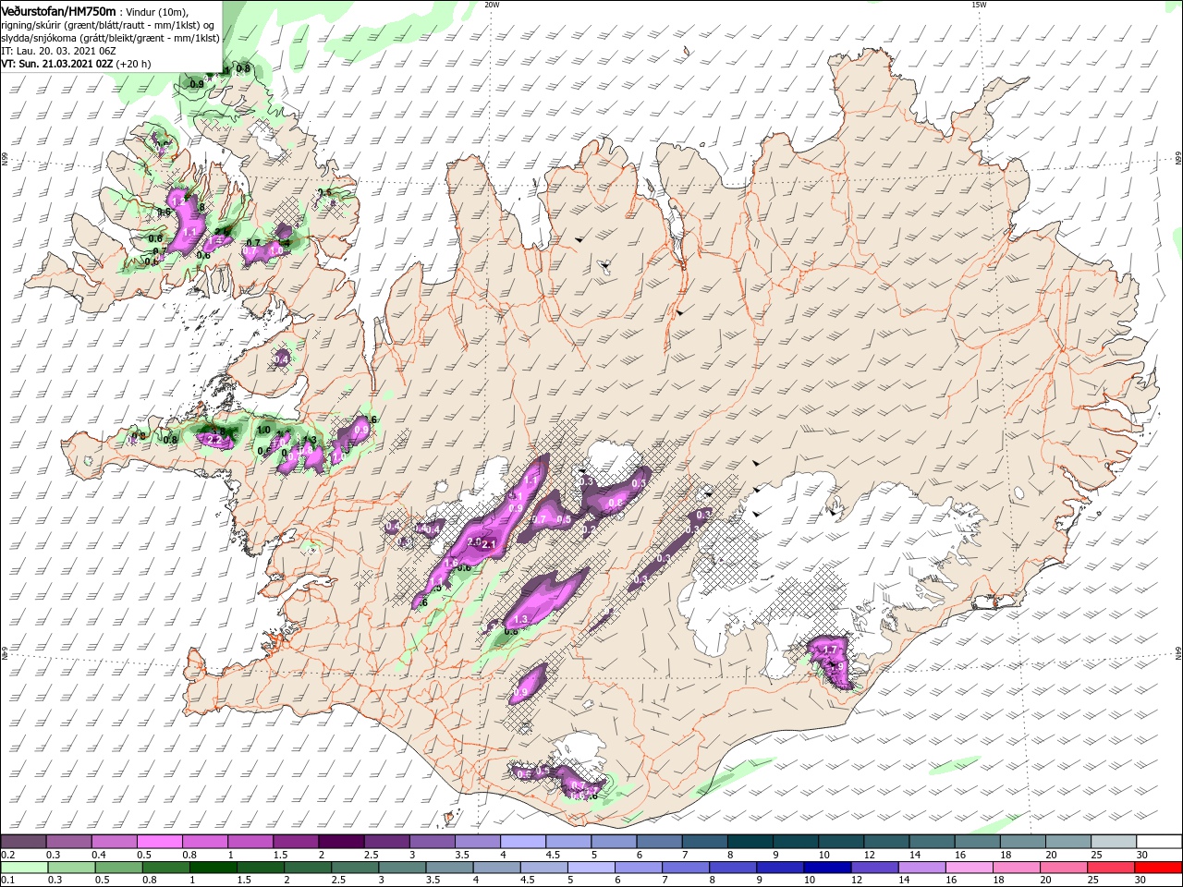Select the darkest green rain swatch between 1 and 1.5
Screen dimensions: 1183x887
click(x=213, y=868)
